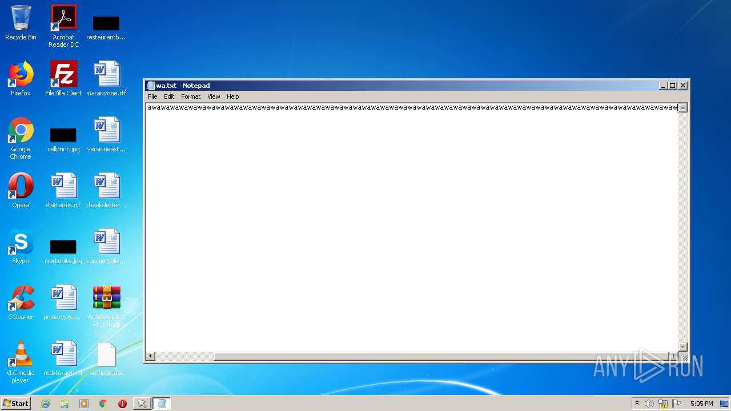Launch Windows Media Player from taskbar
The image size is (731, 411).
click(x=84, y=404)
